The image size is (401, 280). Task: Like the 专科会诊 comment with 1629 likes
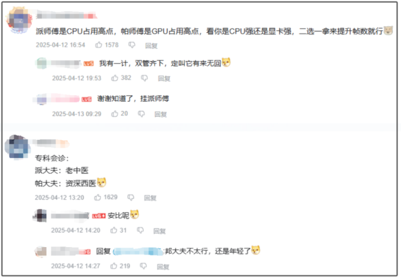coord(98,197)
